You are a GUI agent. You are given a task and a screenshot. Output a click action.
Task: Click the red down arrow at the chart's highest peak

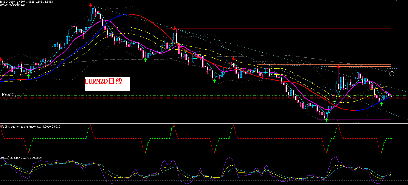coord(91,5)
